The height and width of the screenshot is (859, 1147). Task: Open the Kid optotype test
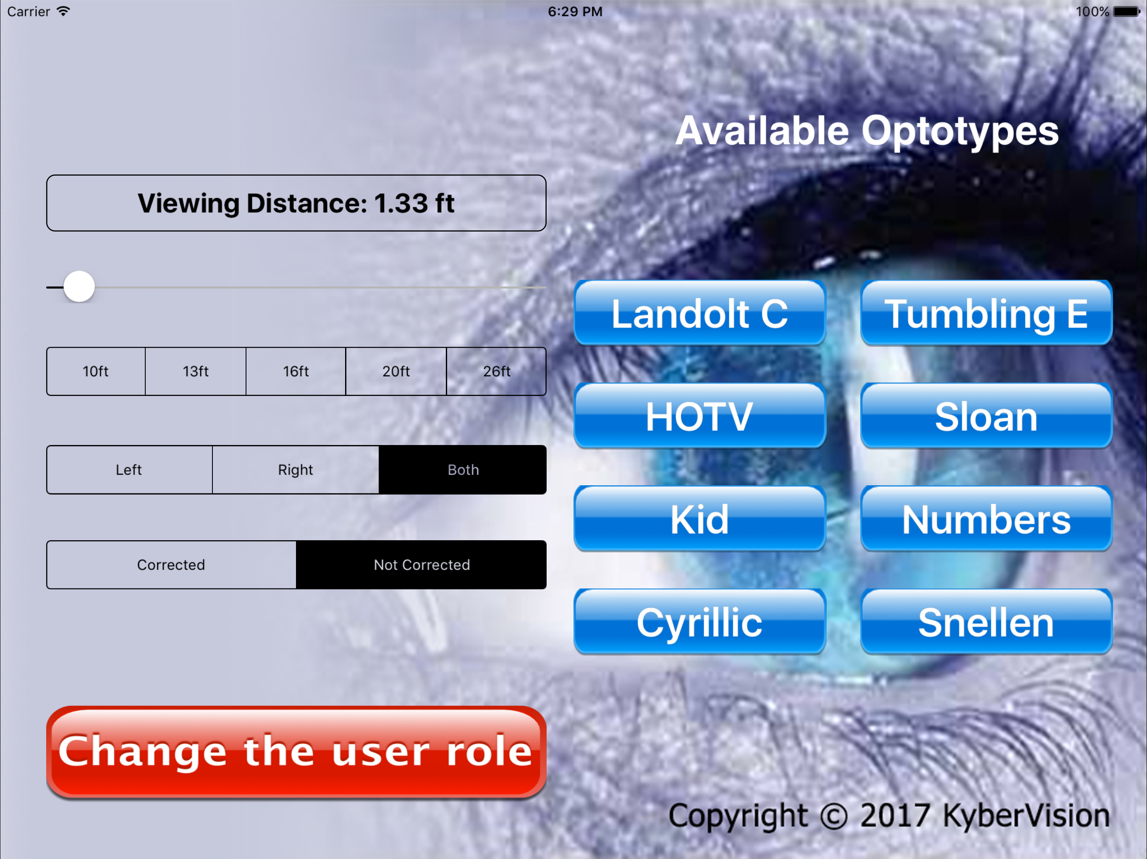pyautogui.click(x=699, y=519)
